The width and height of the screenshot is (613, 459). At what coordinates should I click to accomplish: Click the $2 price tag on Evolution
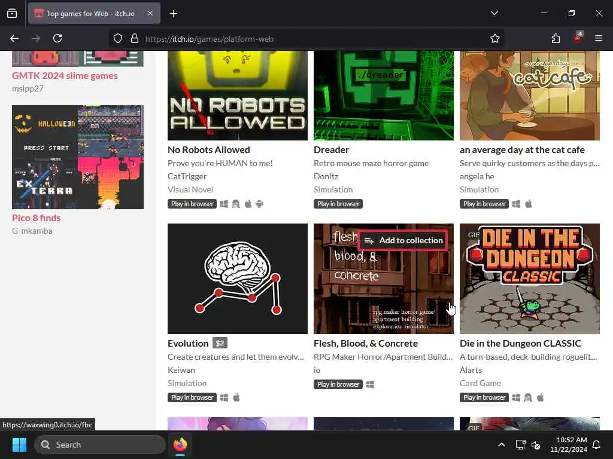[220, 343]
